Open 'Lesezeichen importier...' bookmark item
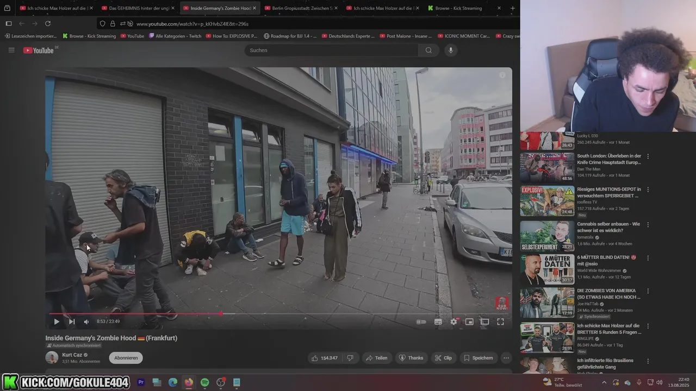 coord(30,36)
